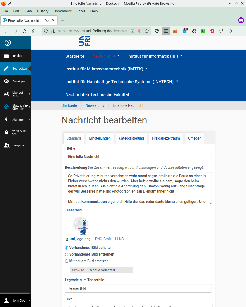Open the uni_logo.png file link
This screenshot has height=307, width=246.
point(80,239)
